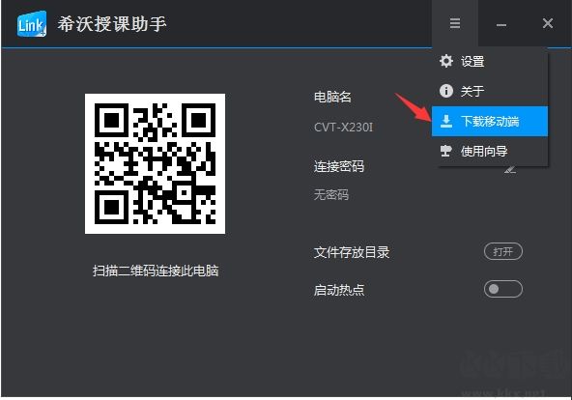Click the edit pencil icon for 连接密码
The height and width of the screenshot is (400, 572).
pos(510,169)
